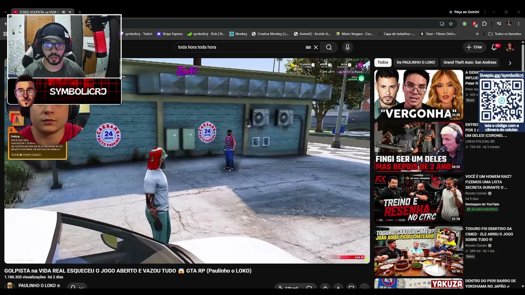The width and height of the screenshot is (525, 295).
Task: Open the Capa de trabalhos bookmark
Action: [397, 34]
